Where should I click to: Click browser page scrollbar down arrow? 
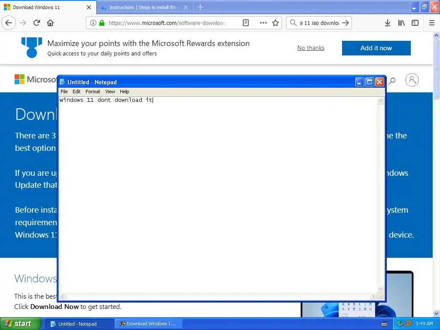coord(436,313)
